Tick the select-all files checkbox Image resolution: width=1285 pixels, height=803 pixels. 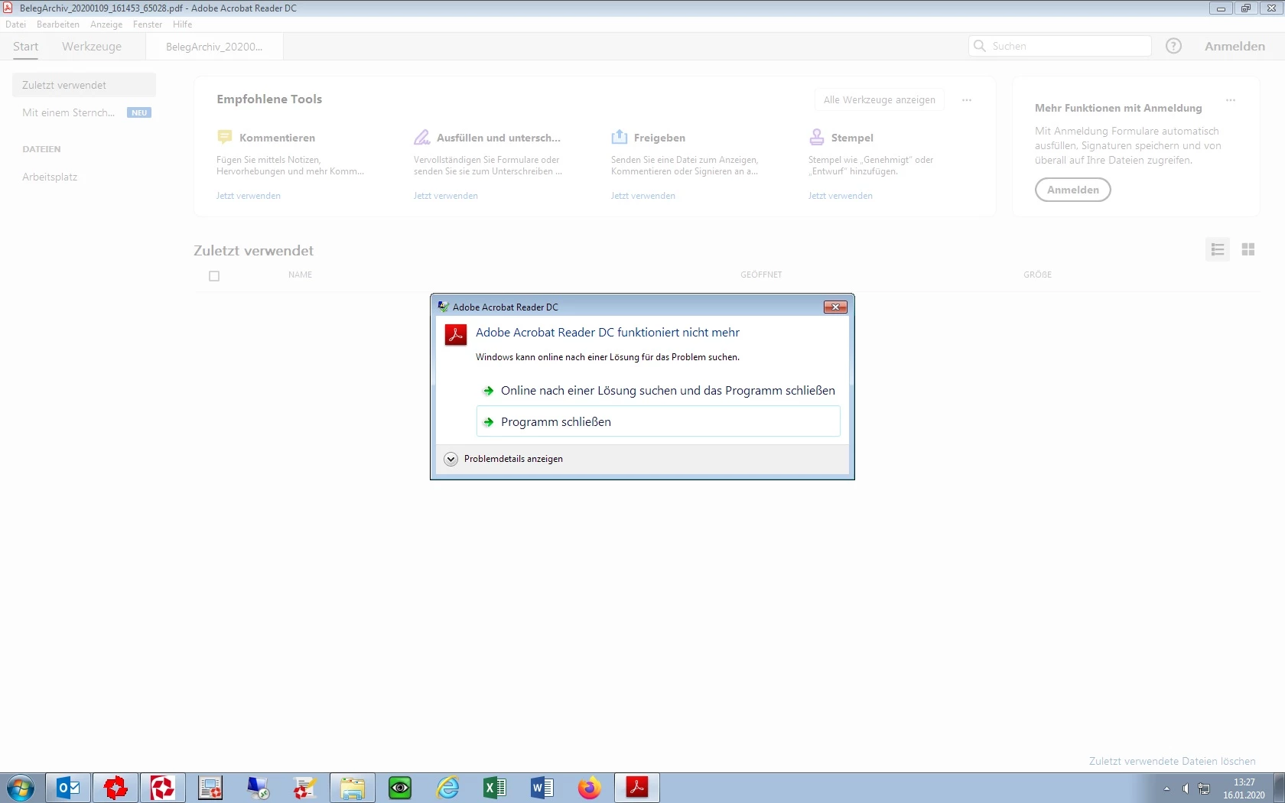[x=214, y=276]
